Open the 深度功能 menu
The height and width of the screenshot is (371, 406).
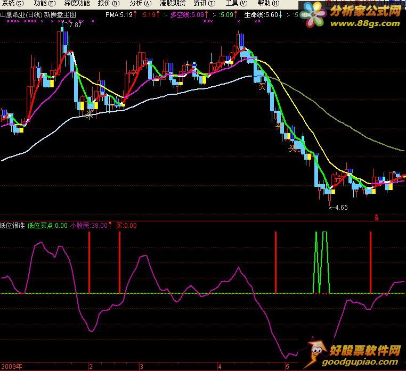coord(77,3)
